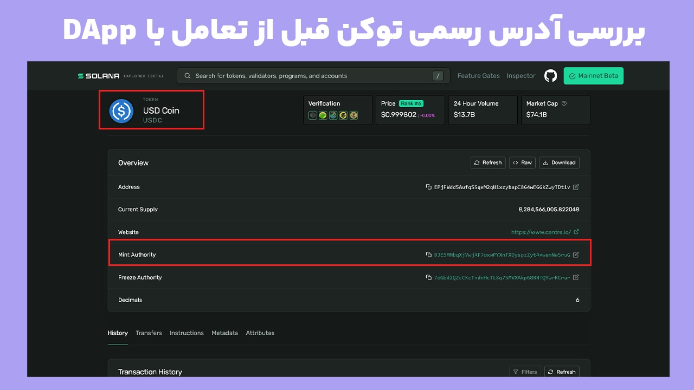Viewport: 694px width, 390px height.
Task: Click the search magnifier icon
Action: 187,76
